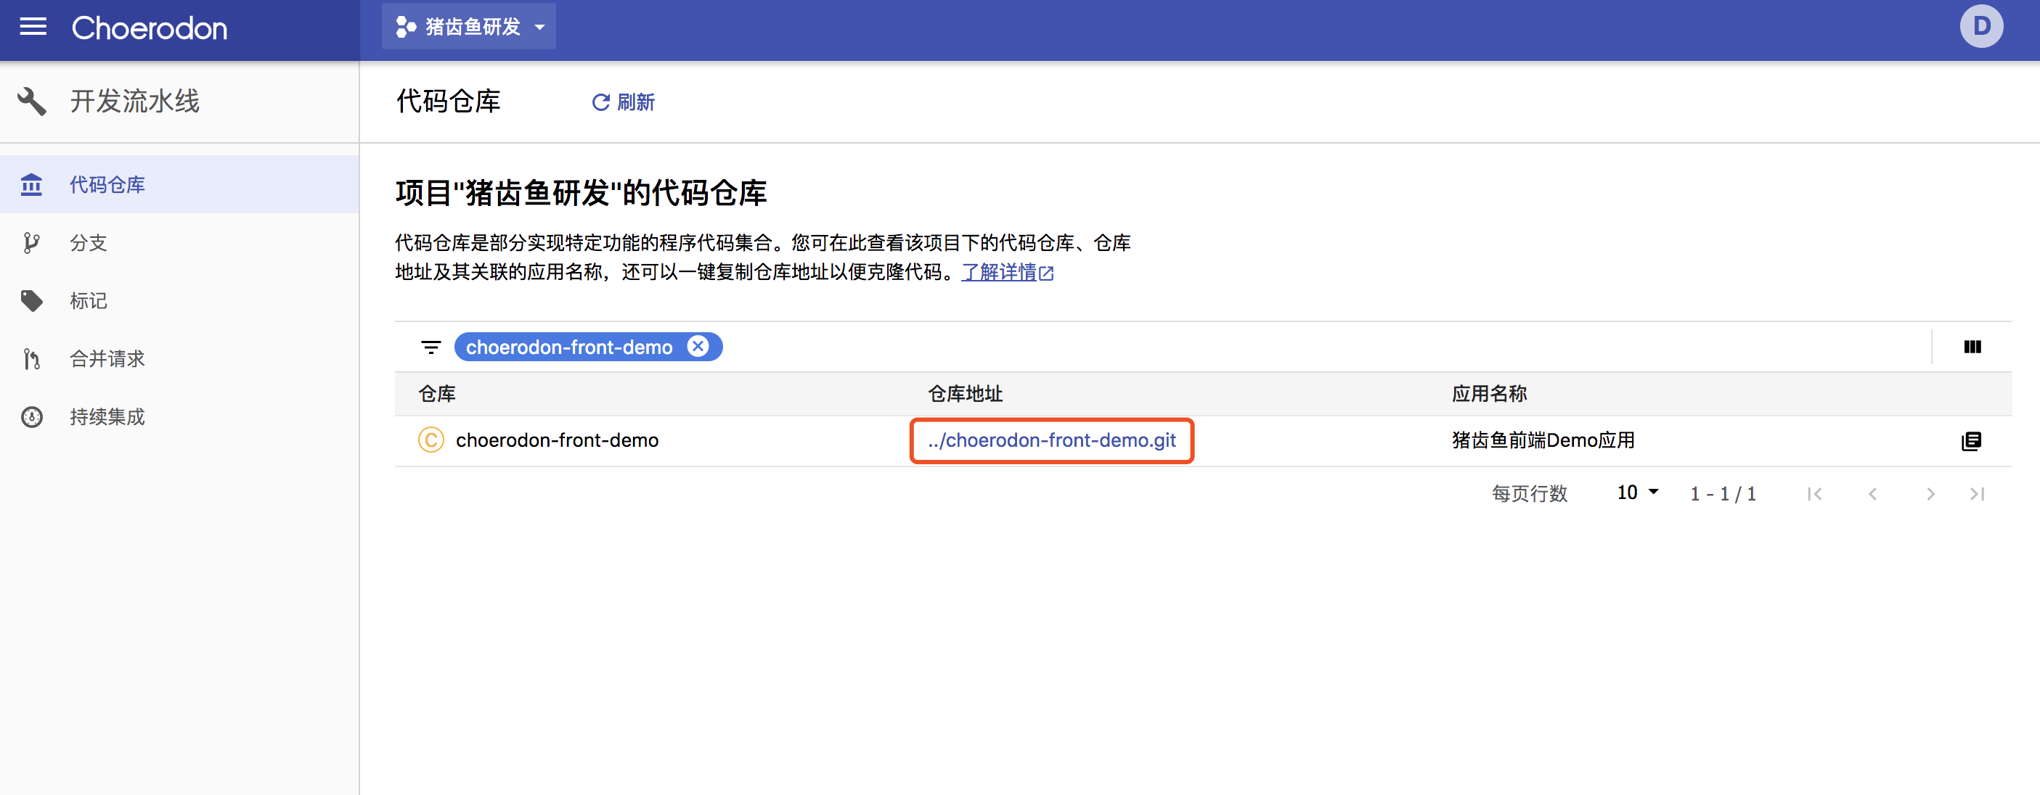Open the column settings icon

point(1972,347)
